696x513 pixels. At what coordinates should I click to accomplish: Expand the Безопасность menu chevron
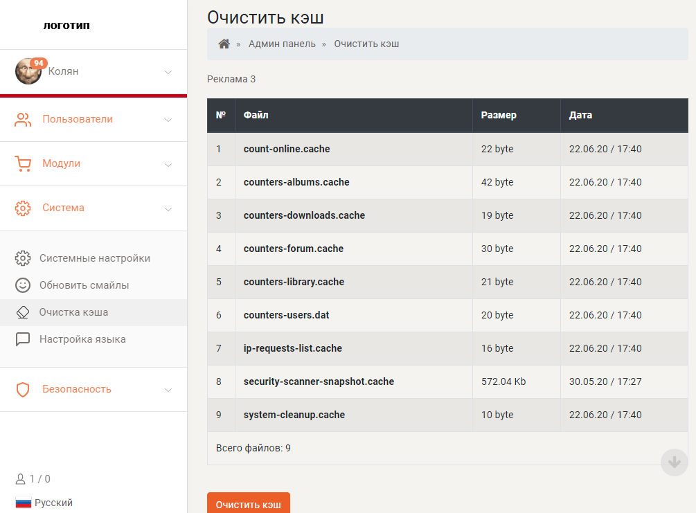(168, 390)
